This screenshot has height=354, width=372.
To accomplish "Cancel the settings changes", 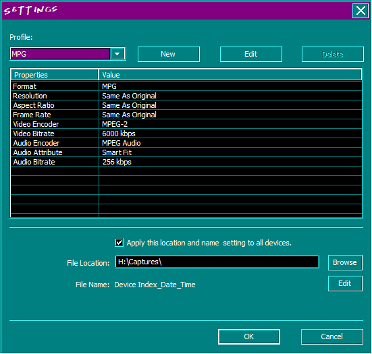I will point(332,336).
